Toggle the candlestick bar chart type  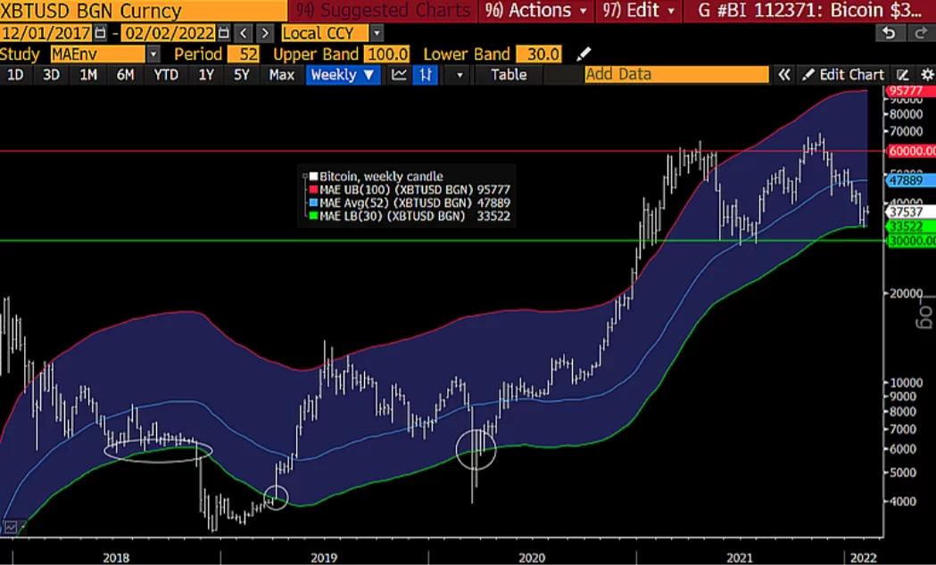coord(427,75)
